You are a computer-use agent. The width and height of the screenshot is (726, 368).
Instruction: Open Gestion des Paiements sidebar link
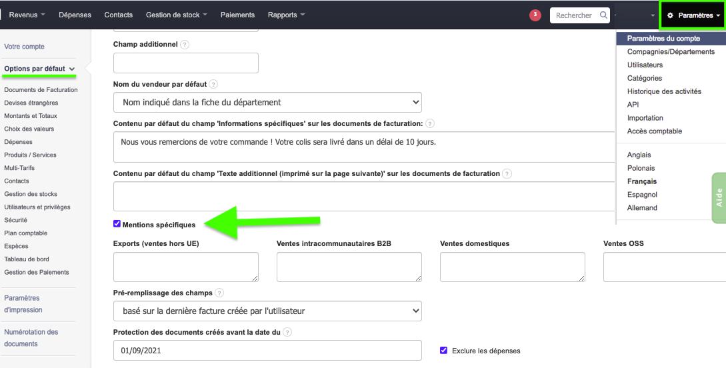coord(37,272)
